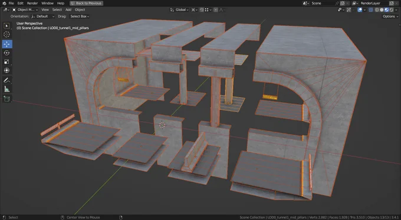Select the Annotate tool
The height and width of the screenshot is (220, 401).
pos(7,81)
